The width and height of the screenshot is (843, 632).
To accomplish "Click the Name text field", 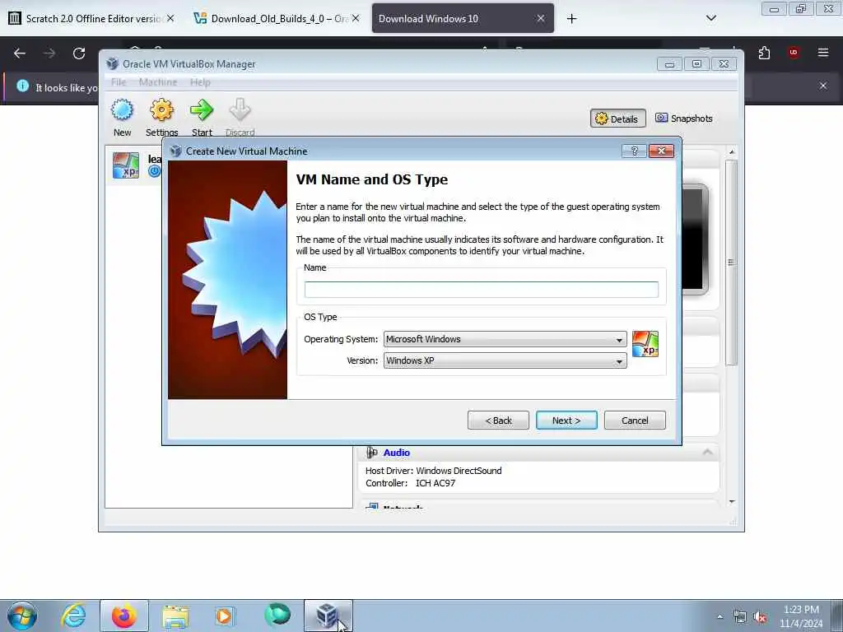I will 481,290.
